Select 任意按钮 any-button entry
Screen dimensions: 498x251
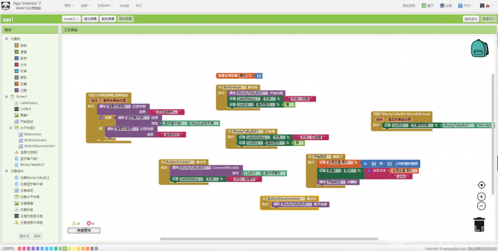coord(24,191)
